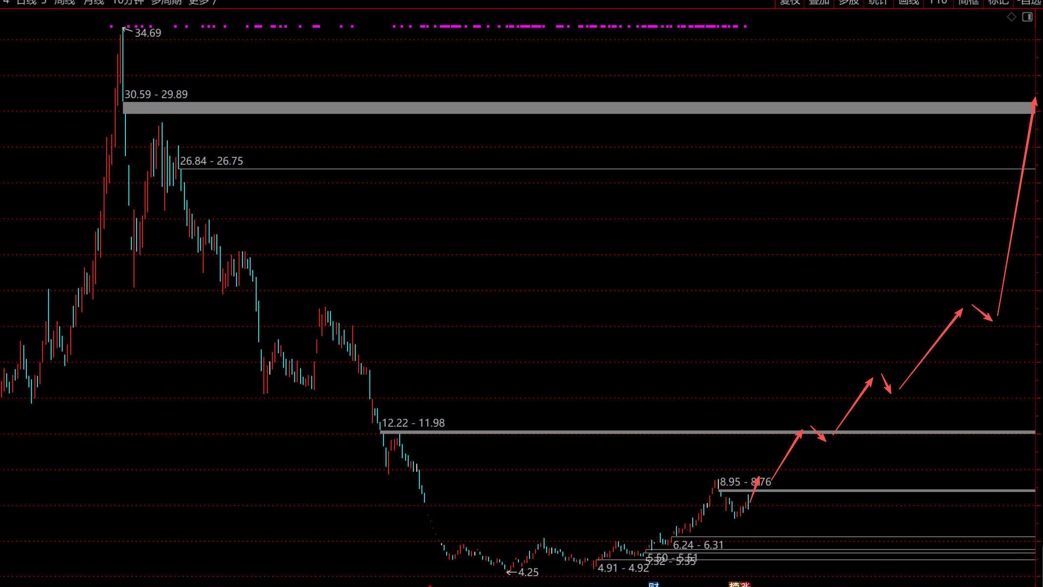Switch to the 周线 weekly period tab
Screen dimensions: 1043x587
coord(64,2)
